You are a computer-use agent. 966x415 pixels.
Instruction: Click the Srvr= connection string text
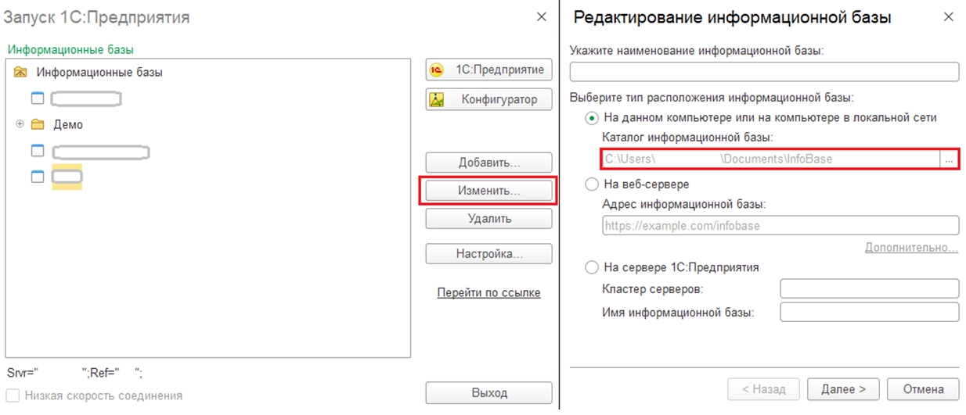click(x=75, y=373)
